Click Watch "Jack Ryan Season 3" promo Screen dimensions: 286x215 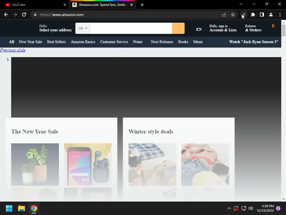pos(254,42)
